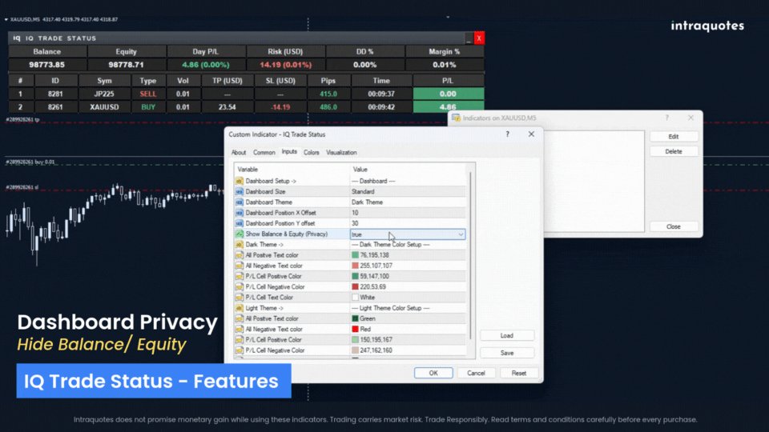
Task: Open the Visualization tab
Action: point(341,153)
